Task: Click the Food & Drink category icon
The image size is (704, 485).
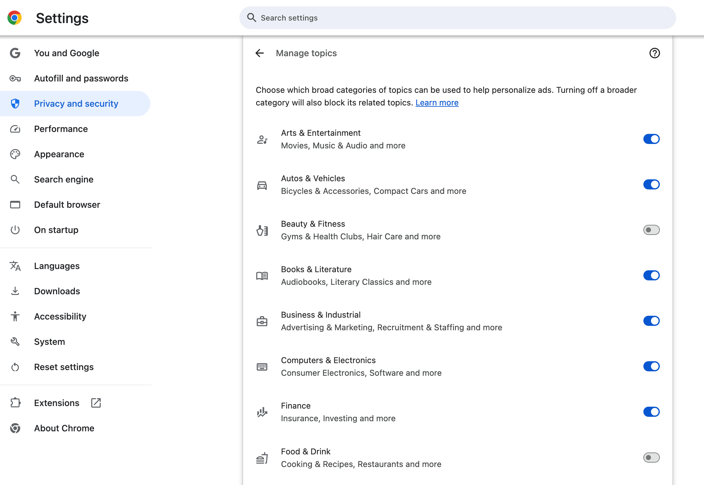Action: [x=262, y=458]
